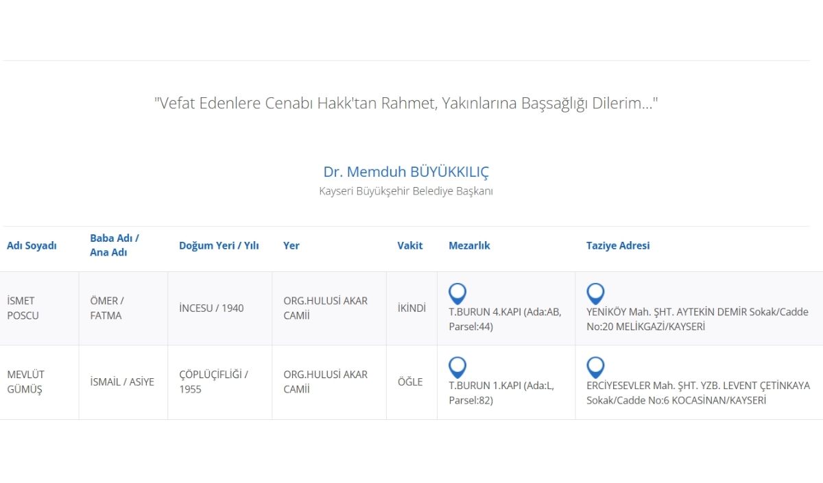Click the ERCİYESEVLER Mah. condolence address text
Viewport: 823px width, 483px height.
[698, 393]
